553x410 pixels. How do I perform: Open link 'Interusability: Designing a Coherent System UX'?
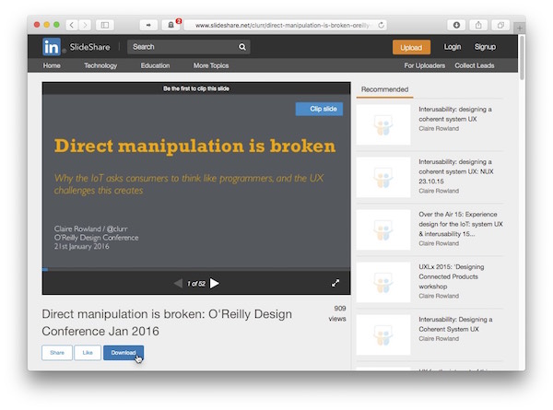coord(455,324)
